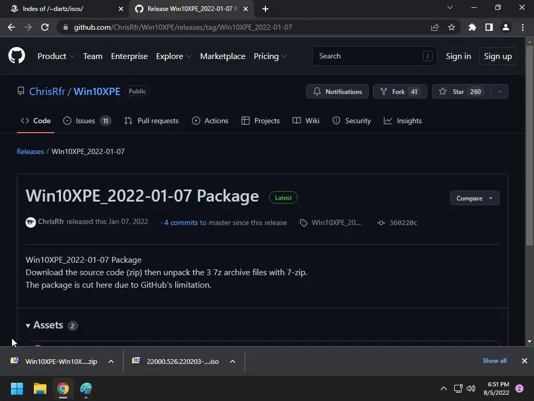
Task: Click the page vertical scrollbar
Action: click(529, 146)
